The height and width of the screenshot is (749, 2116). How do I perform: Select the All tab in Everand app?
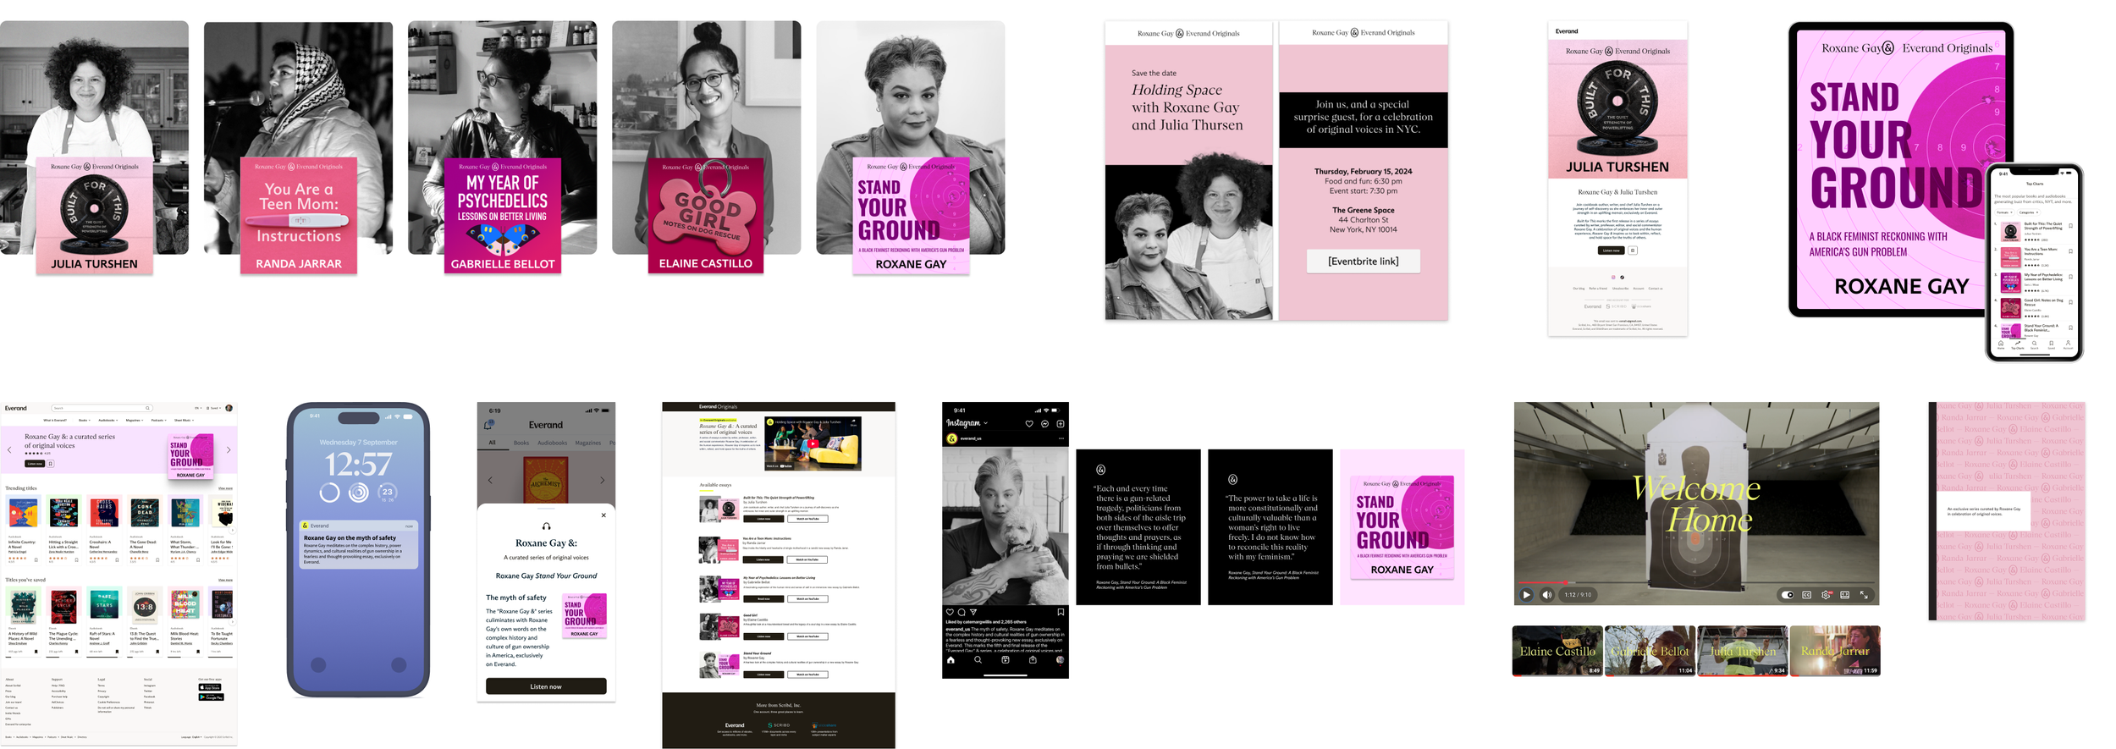click(492, 443)
